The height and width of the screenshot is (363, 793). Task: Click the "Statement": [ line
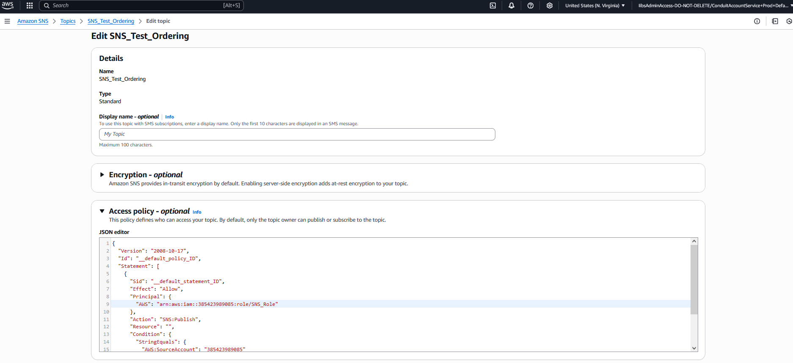click(138, 266)
